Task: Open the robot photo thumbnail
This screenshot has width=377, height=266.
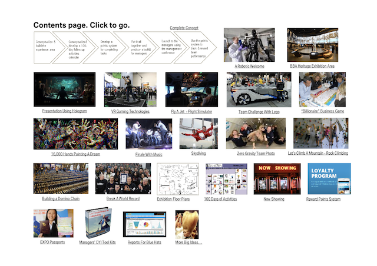Action: [x=249, y=45]
